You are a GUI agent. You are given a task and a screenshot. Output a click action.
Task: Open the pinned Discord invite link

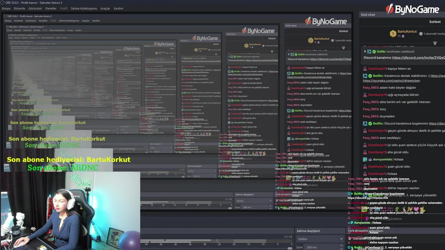coord(419,58)
